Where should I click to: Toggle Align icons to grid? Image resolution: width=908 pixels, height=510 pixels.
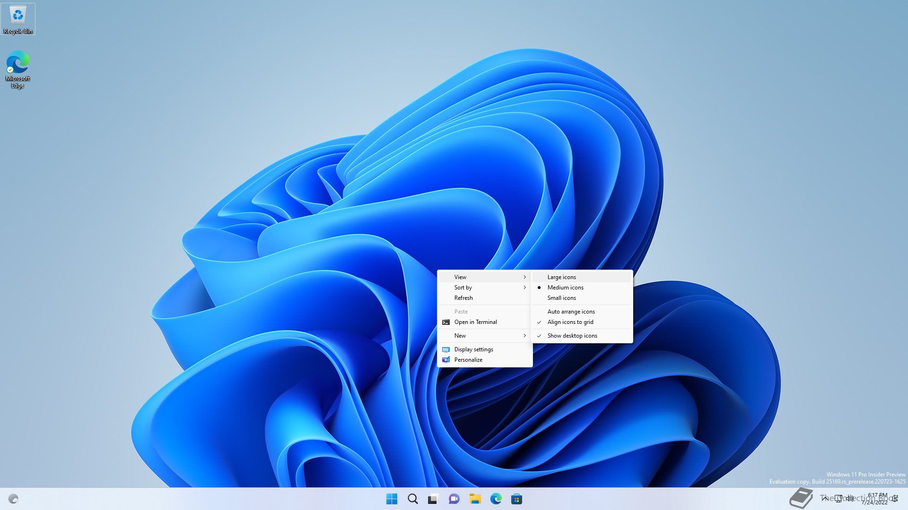pos(570,322)
